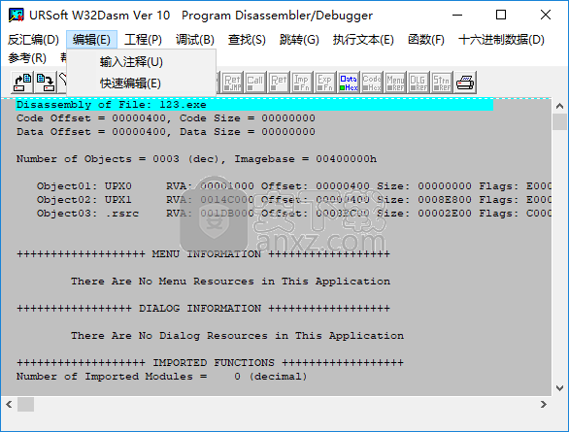569x432 pixels.
Task: Close the W32Dasm window
Action: 546,15
